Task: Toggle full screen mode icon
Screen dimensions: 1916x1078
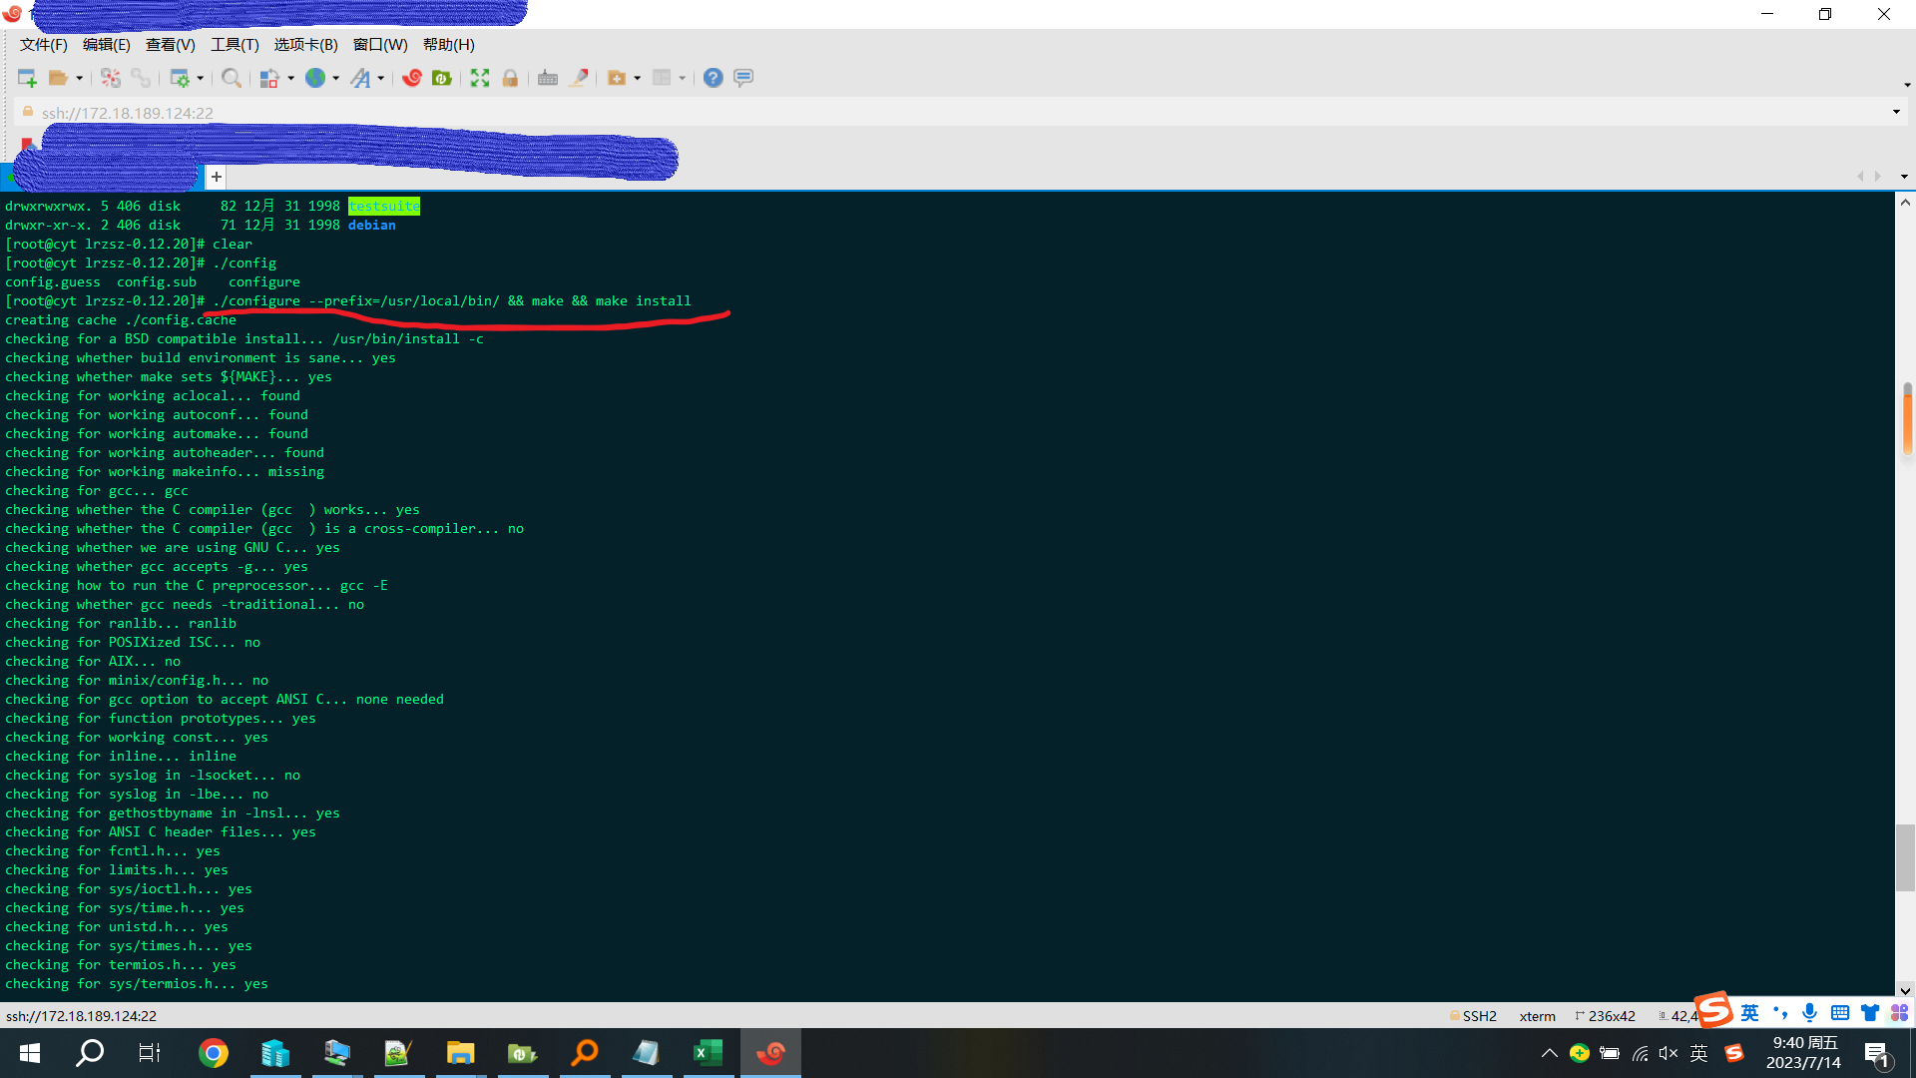Action: pos(480,78)
